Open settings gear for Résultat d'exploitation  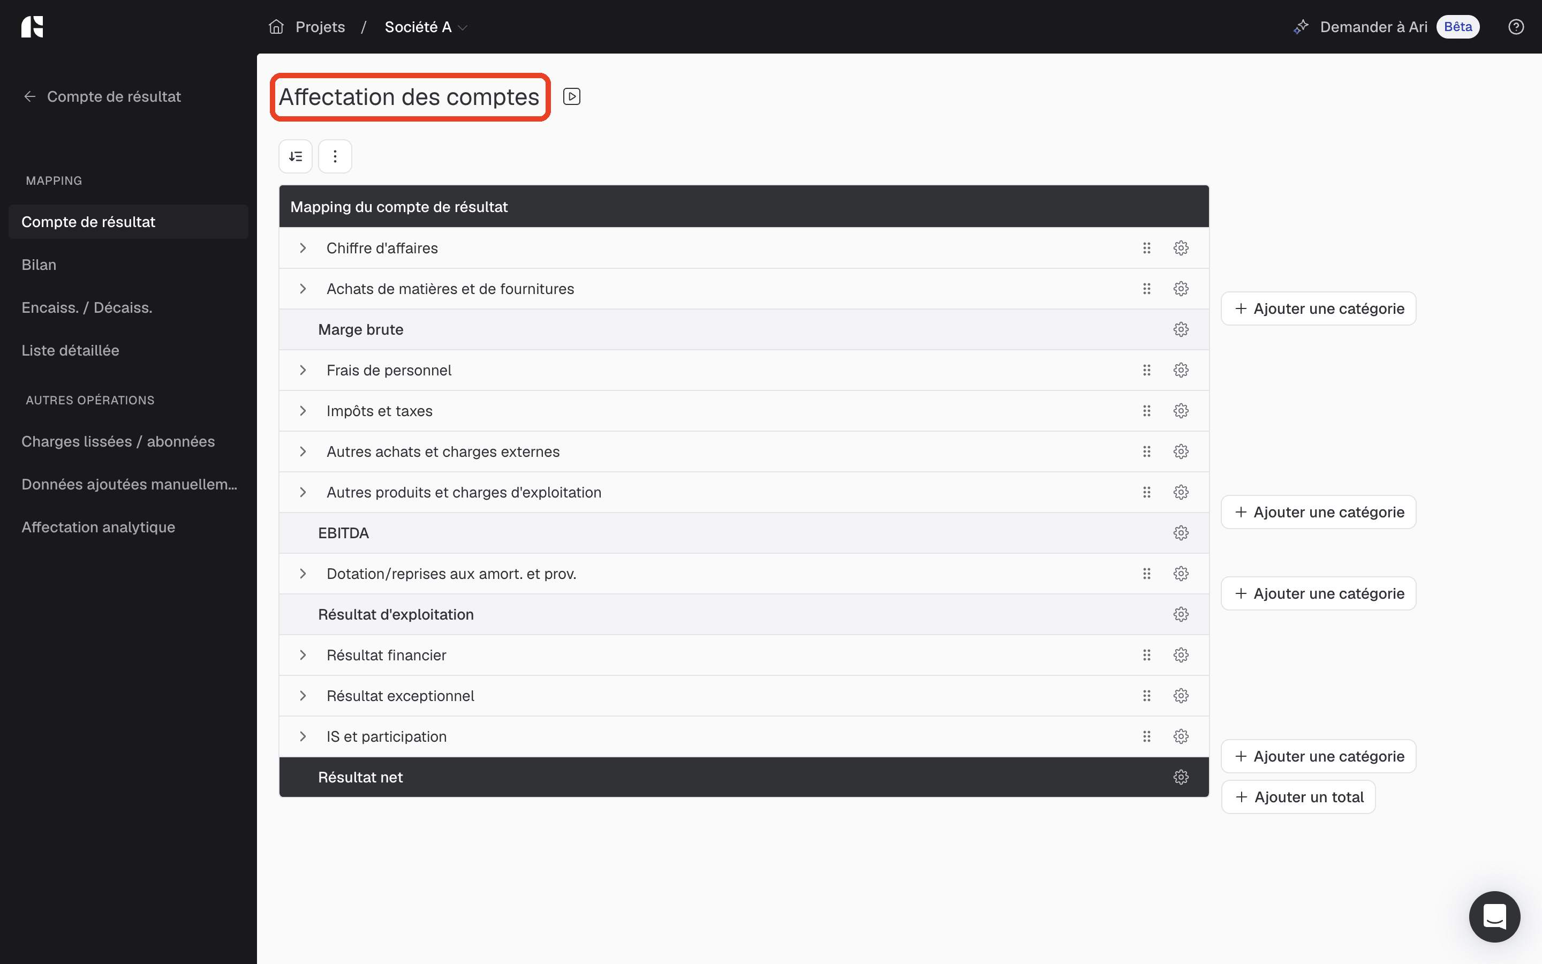pyautogui.click(x=1181, y=615)
